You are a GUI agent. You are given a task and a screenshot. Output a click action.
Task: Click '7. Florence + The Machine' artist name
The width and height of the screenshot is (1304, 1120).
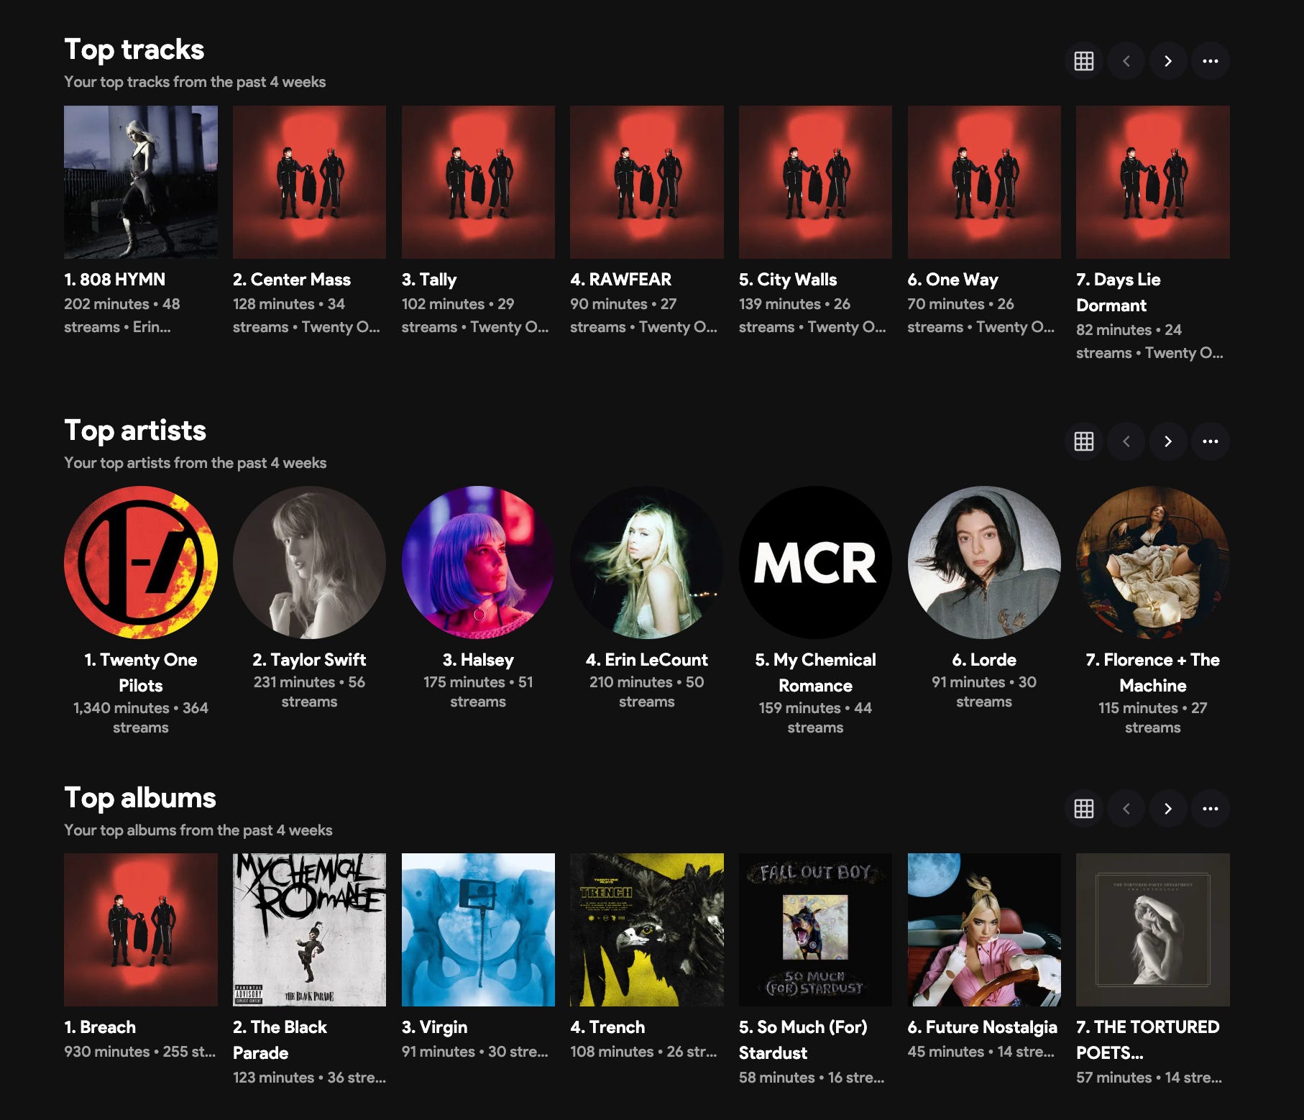[1153, 673]
